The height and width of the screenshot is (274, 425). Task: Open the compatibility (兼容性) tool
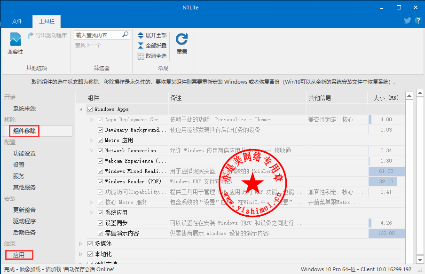15,43
